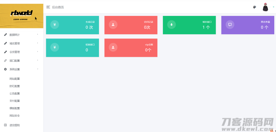Expand the 数据统计 menu chevron

[38, 35]
